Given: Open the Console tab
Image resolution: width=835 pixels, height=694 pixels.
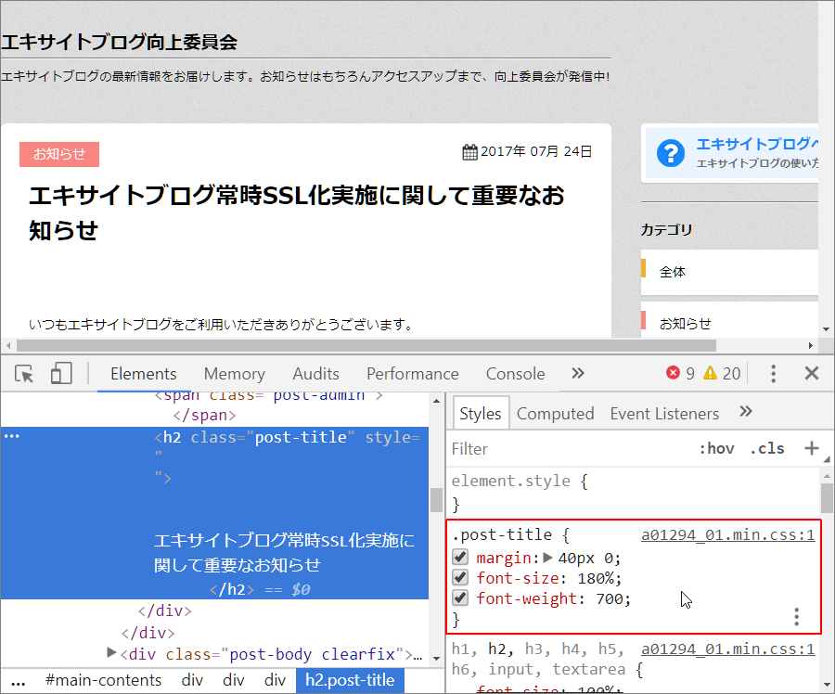Looking at the screenshot, I should (x=516, y=374).
